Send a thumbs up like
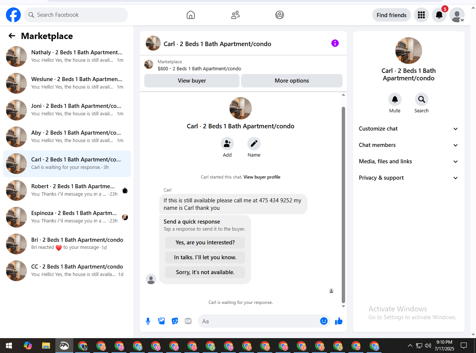The height and width of the screenshot is (353, 476). coord(338,321)
